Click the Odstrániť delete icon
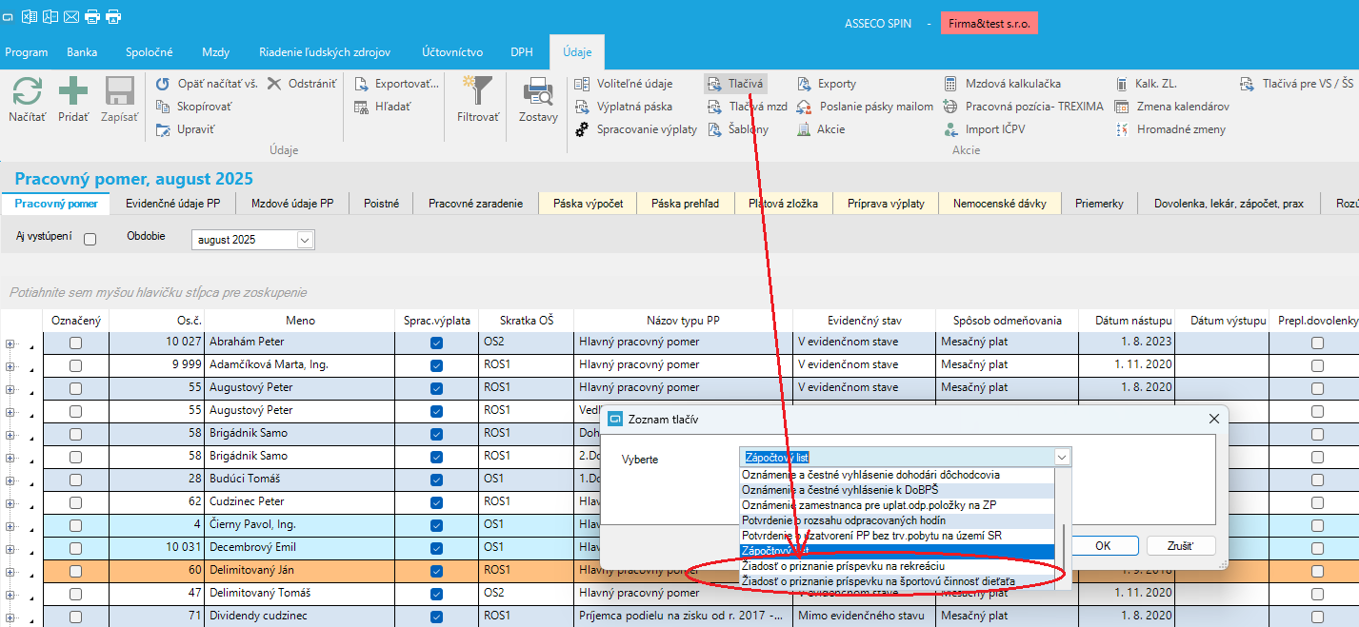Viewport: 1359px width, 627px height. coord(274,84)
